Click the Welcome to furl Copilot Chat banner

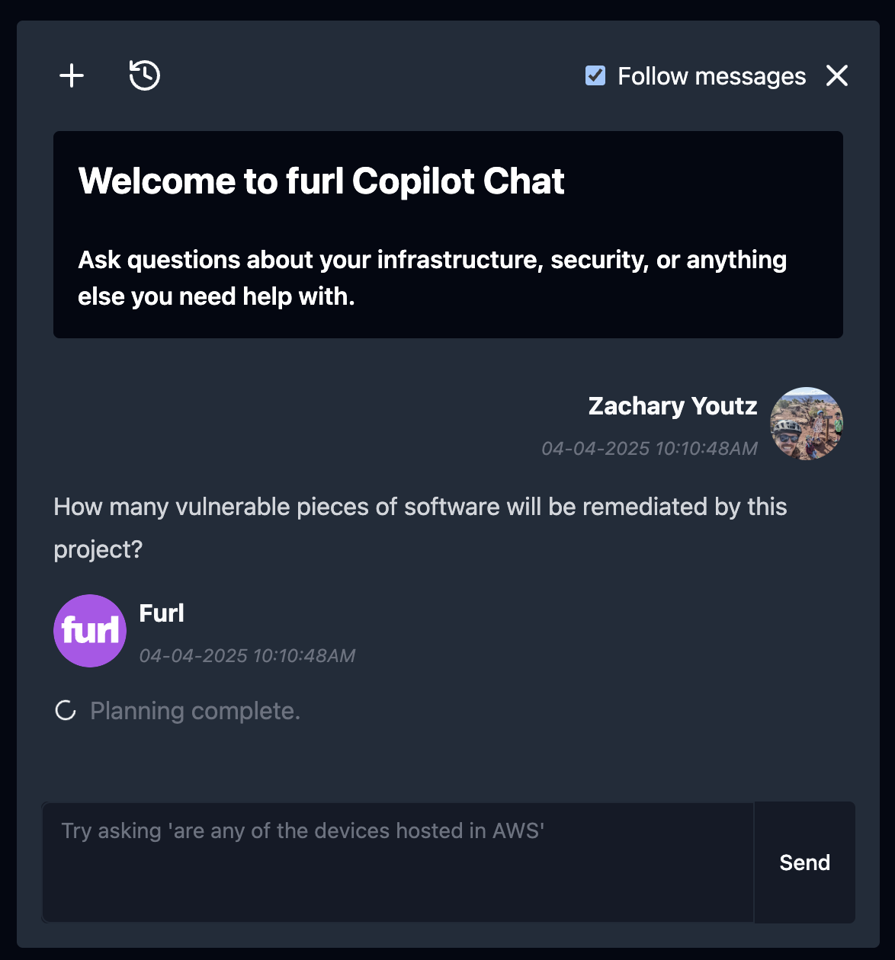click(447, 235)
